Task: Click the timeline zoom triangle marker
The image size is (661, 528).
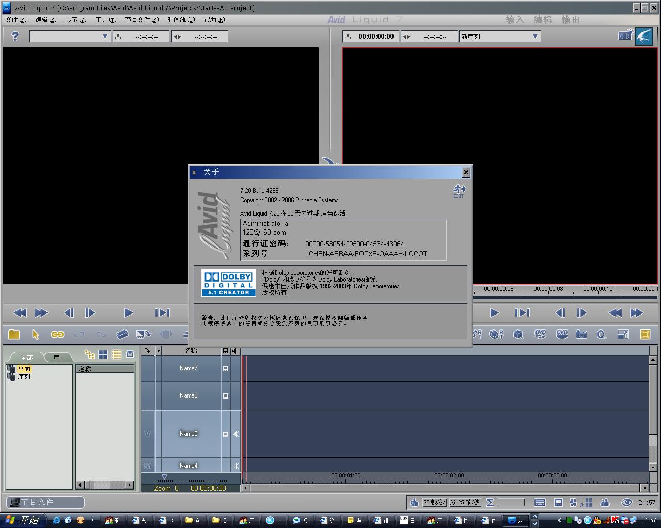Action: [164, 477]
